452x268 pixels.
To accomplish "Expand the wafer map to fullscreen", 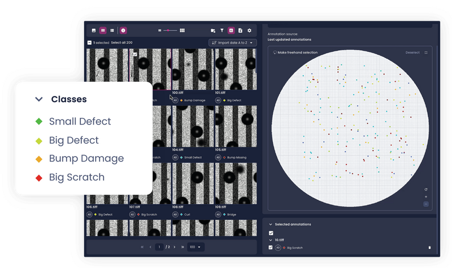I will [426, 52].
